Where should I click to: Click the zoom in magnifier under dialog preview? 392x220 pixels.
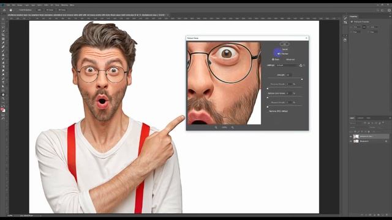(x=233, y=128)
